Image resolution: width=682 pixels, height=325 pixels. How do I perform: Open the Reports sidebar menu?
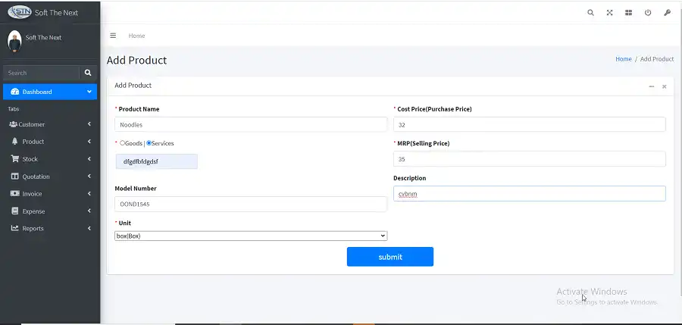[49, 229]
